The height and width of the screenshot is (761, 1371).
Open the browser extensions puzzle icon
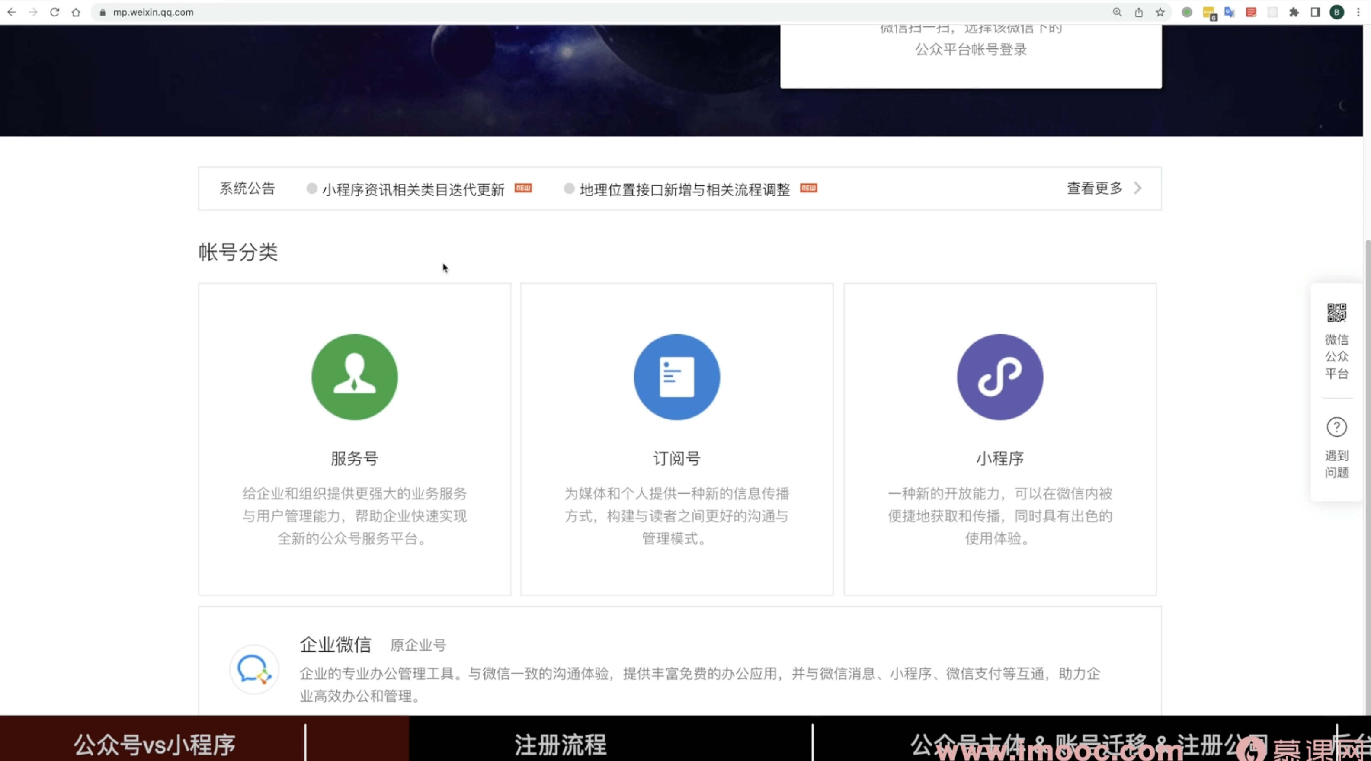(x=1294, y=12)
